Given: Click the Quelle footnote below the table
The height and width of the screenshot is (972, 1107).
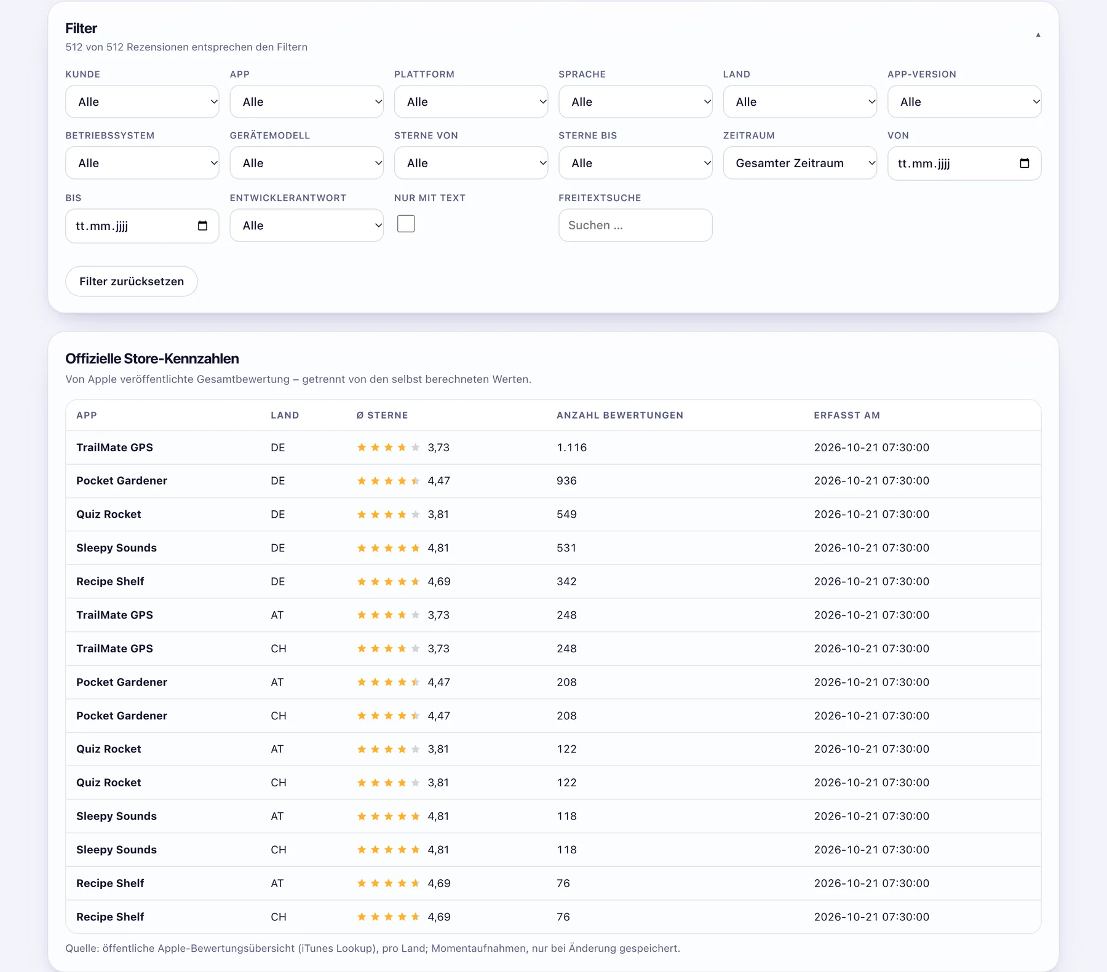Looking at the screenshot, I should pos(373,948).
